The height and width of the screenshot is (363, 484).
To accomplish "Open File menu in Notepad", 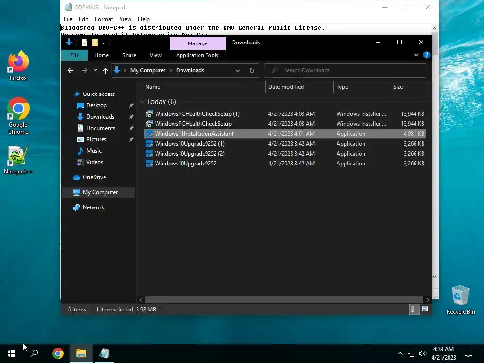I will click(x=68, y=19).
